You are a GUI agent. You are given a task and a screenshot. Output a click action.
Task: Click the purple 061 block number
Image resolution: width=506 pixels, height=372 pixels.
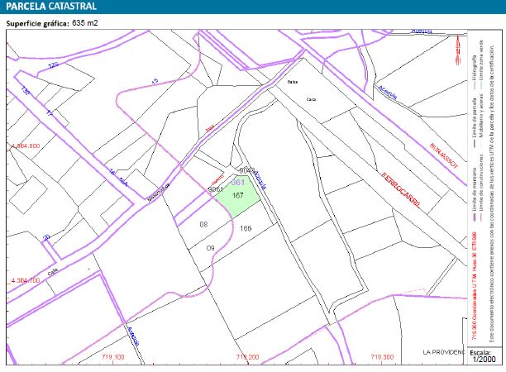(238, 182)
